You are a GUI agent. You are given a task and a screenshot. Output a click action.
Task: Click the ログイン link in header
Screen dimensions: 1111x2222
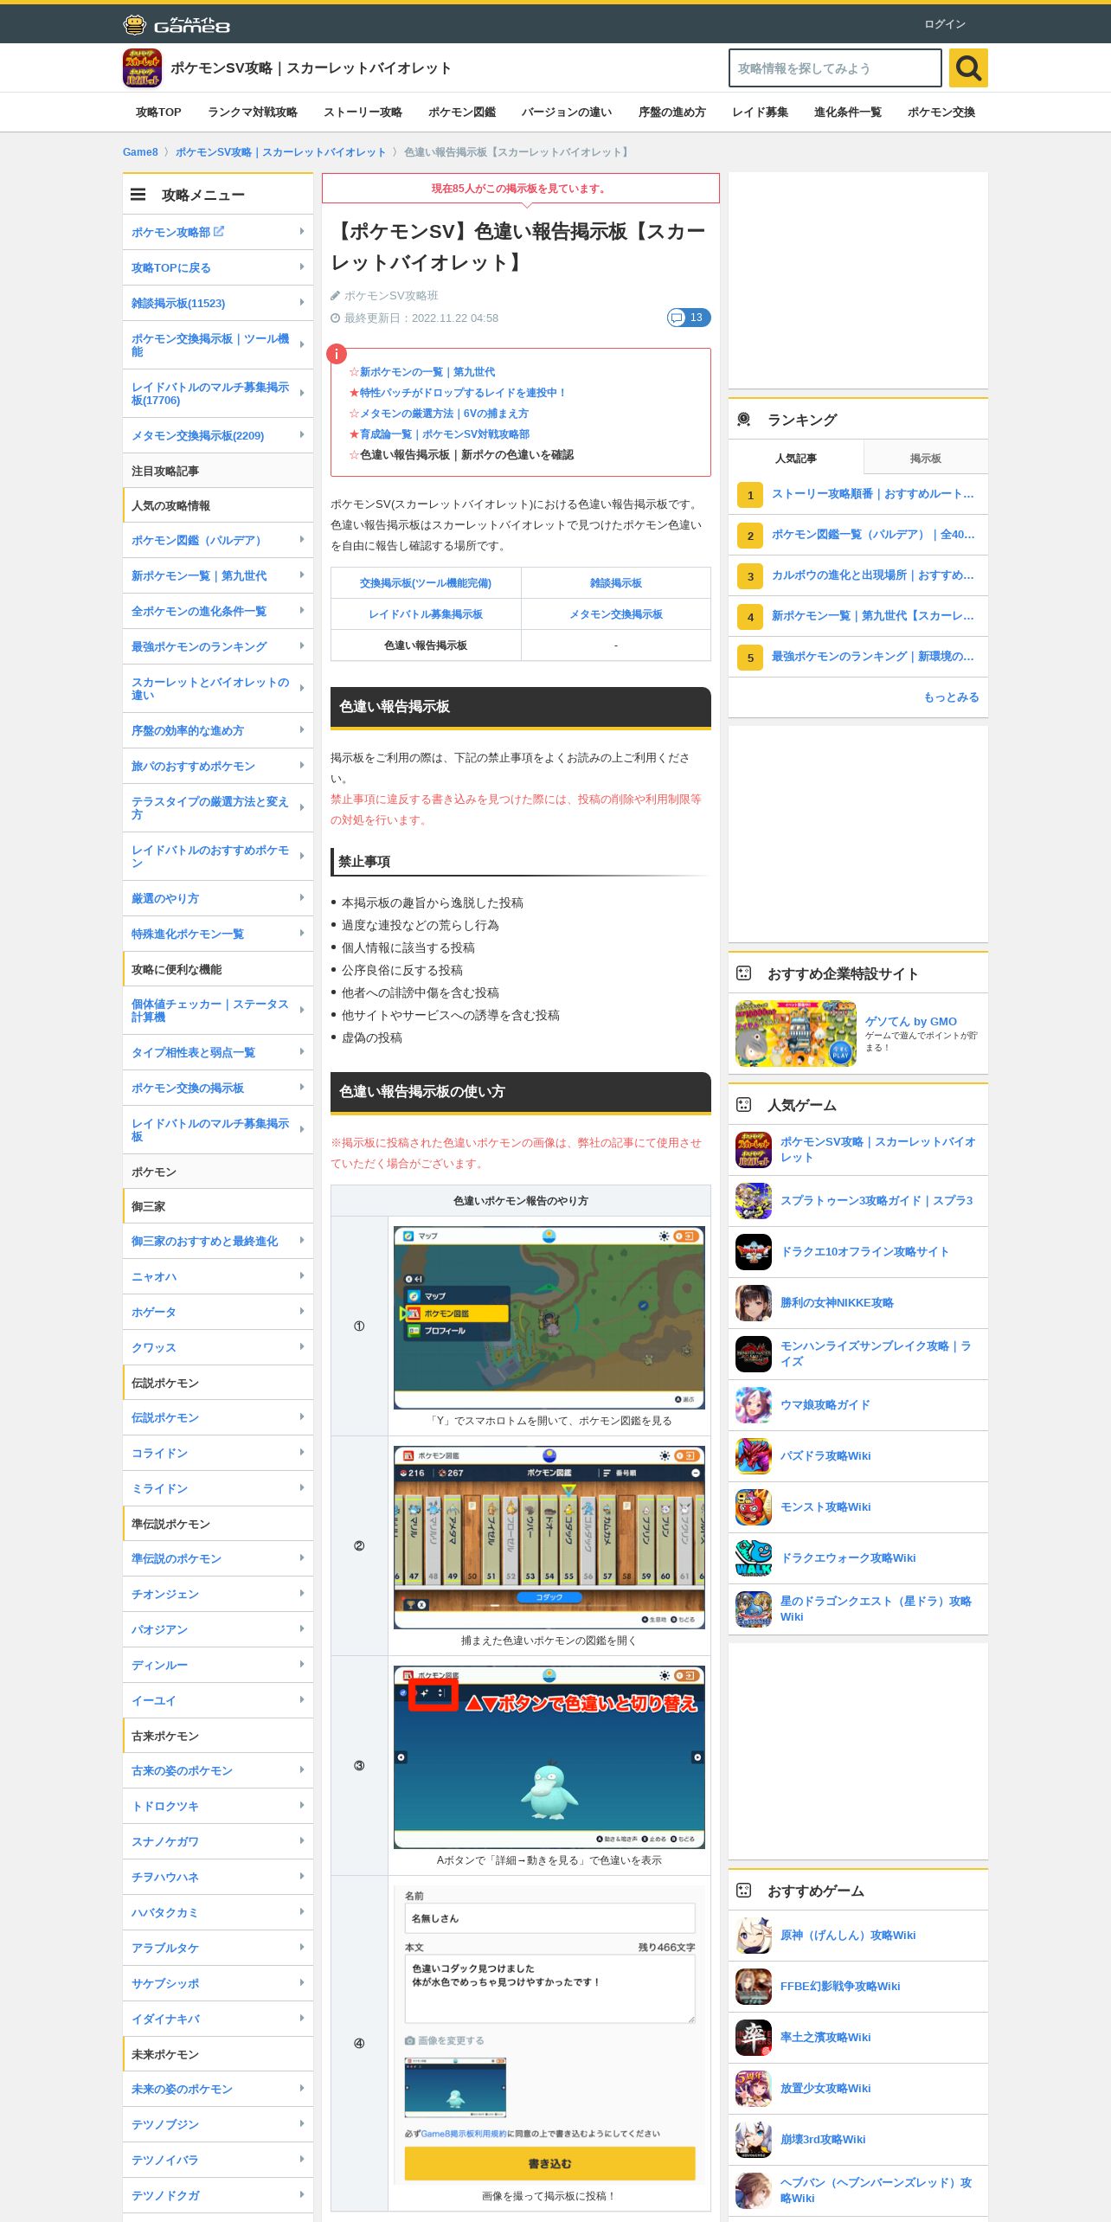click(x=945, y=24)
